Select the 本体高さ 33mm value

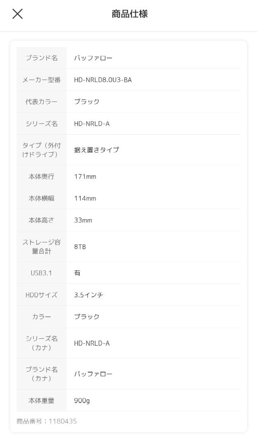(x=83, y=220)
